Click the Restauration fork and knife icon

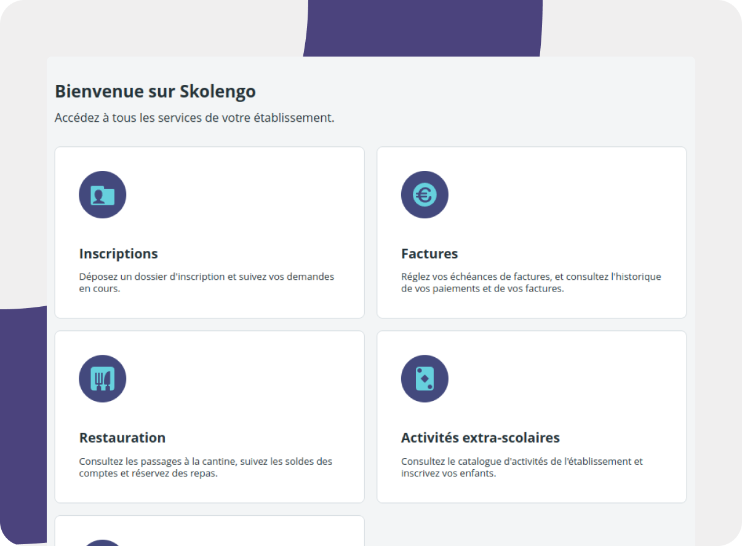tap(103, 379)
